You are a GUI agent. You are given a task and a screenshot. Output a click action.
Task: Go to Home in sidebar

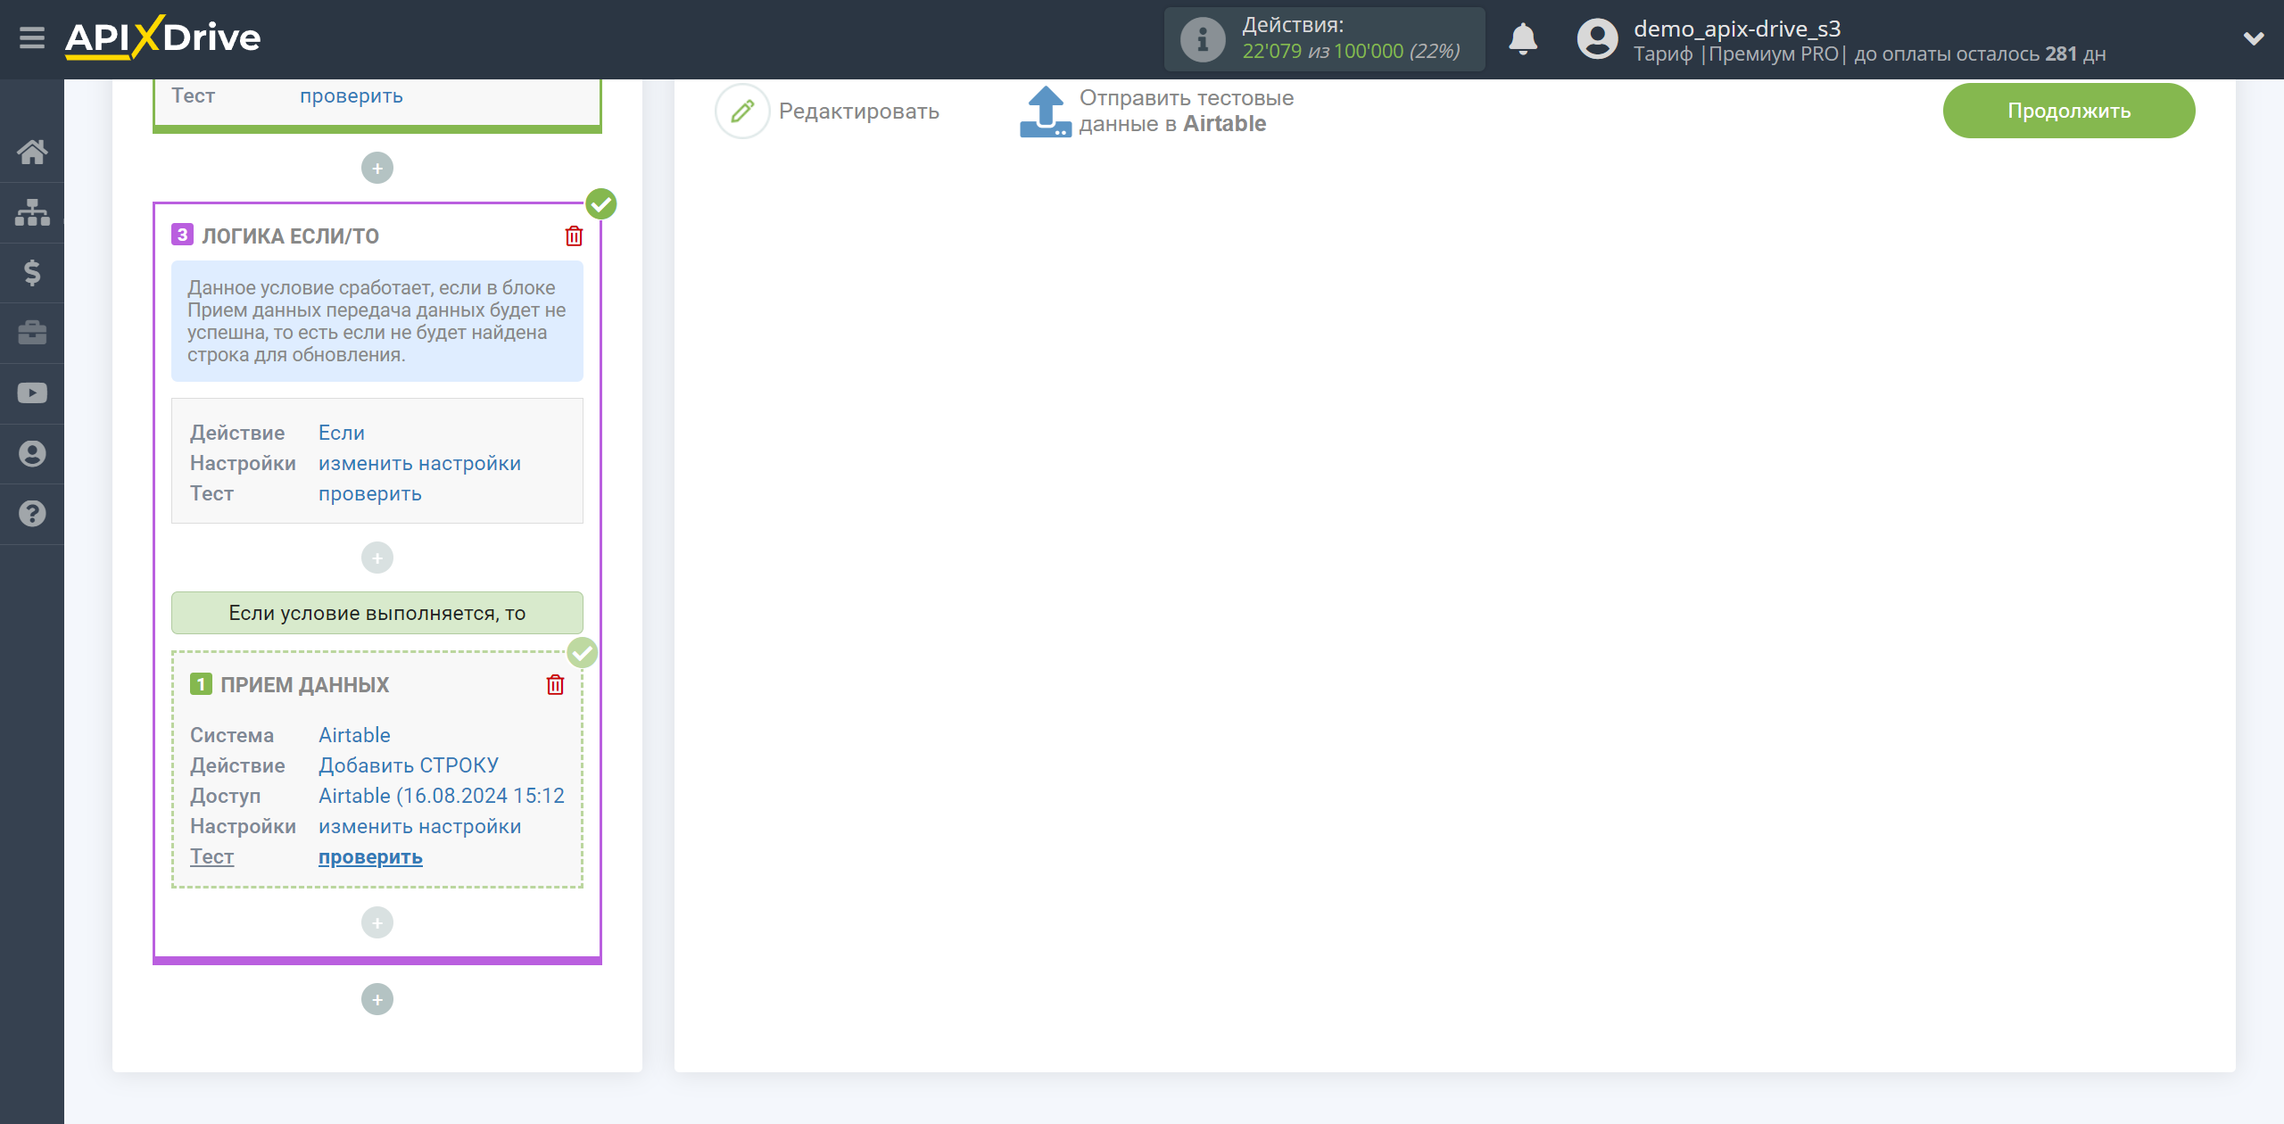coord(32,152)
